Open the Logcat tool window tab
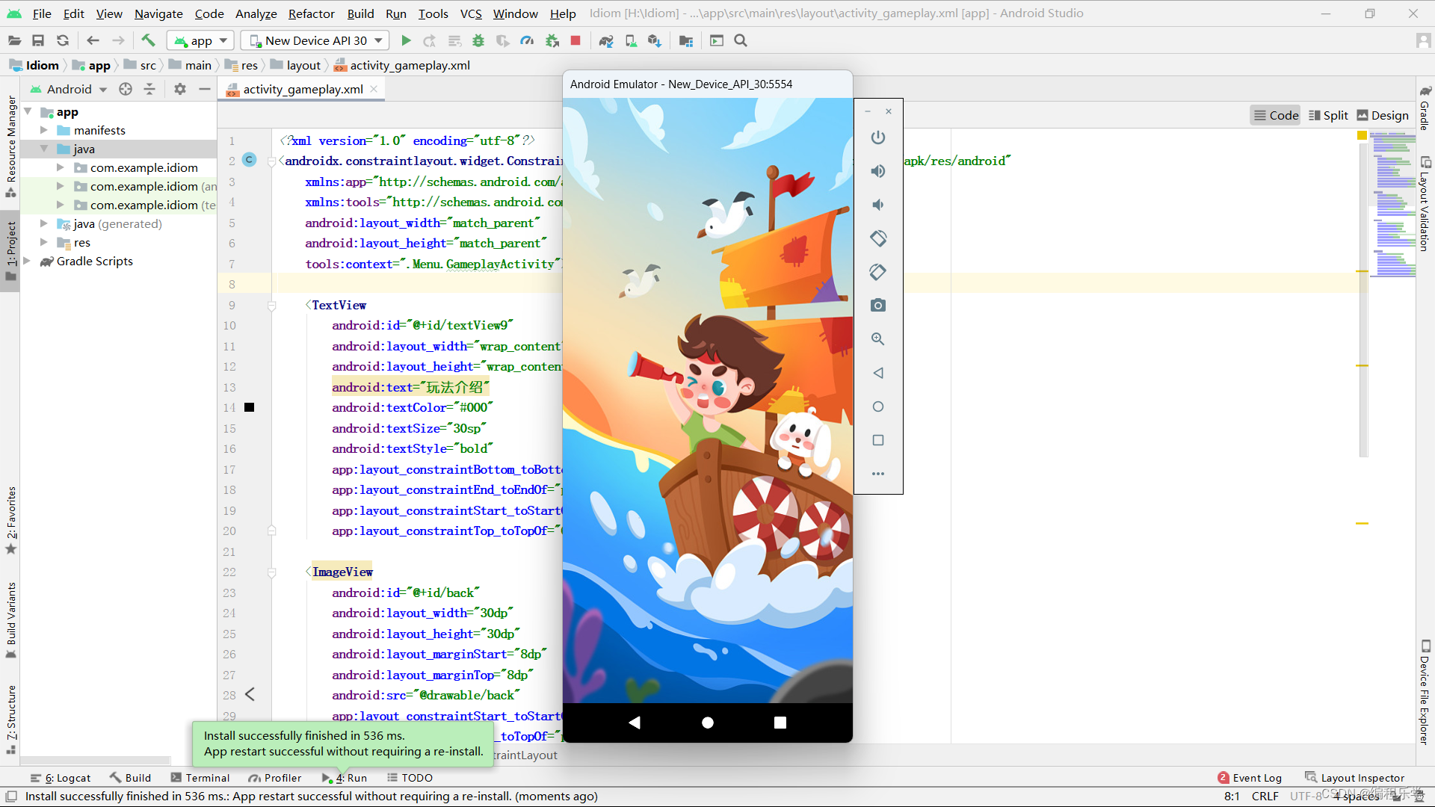Viewport: 1435px width, 807px height. click(x=62, y=778)
